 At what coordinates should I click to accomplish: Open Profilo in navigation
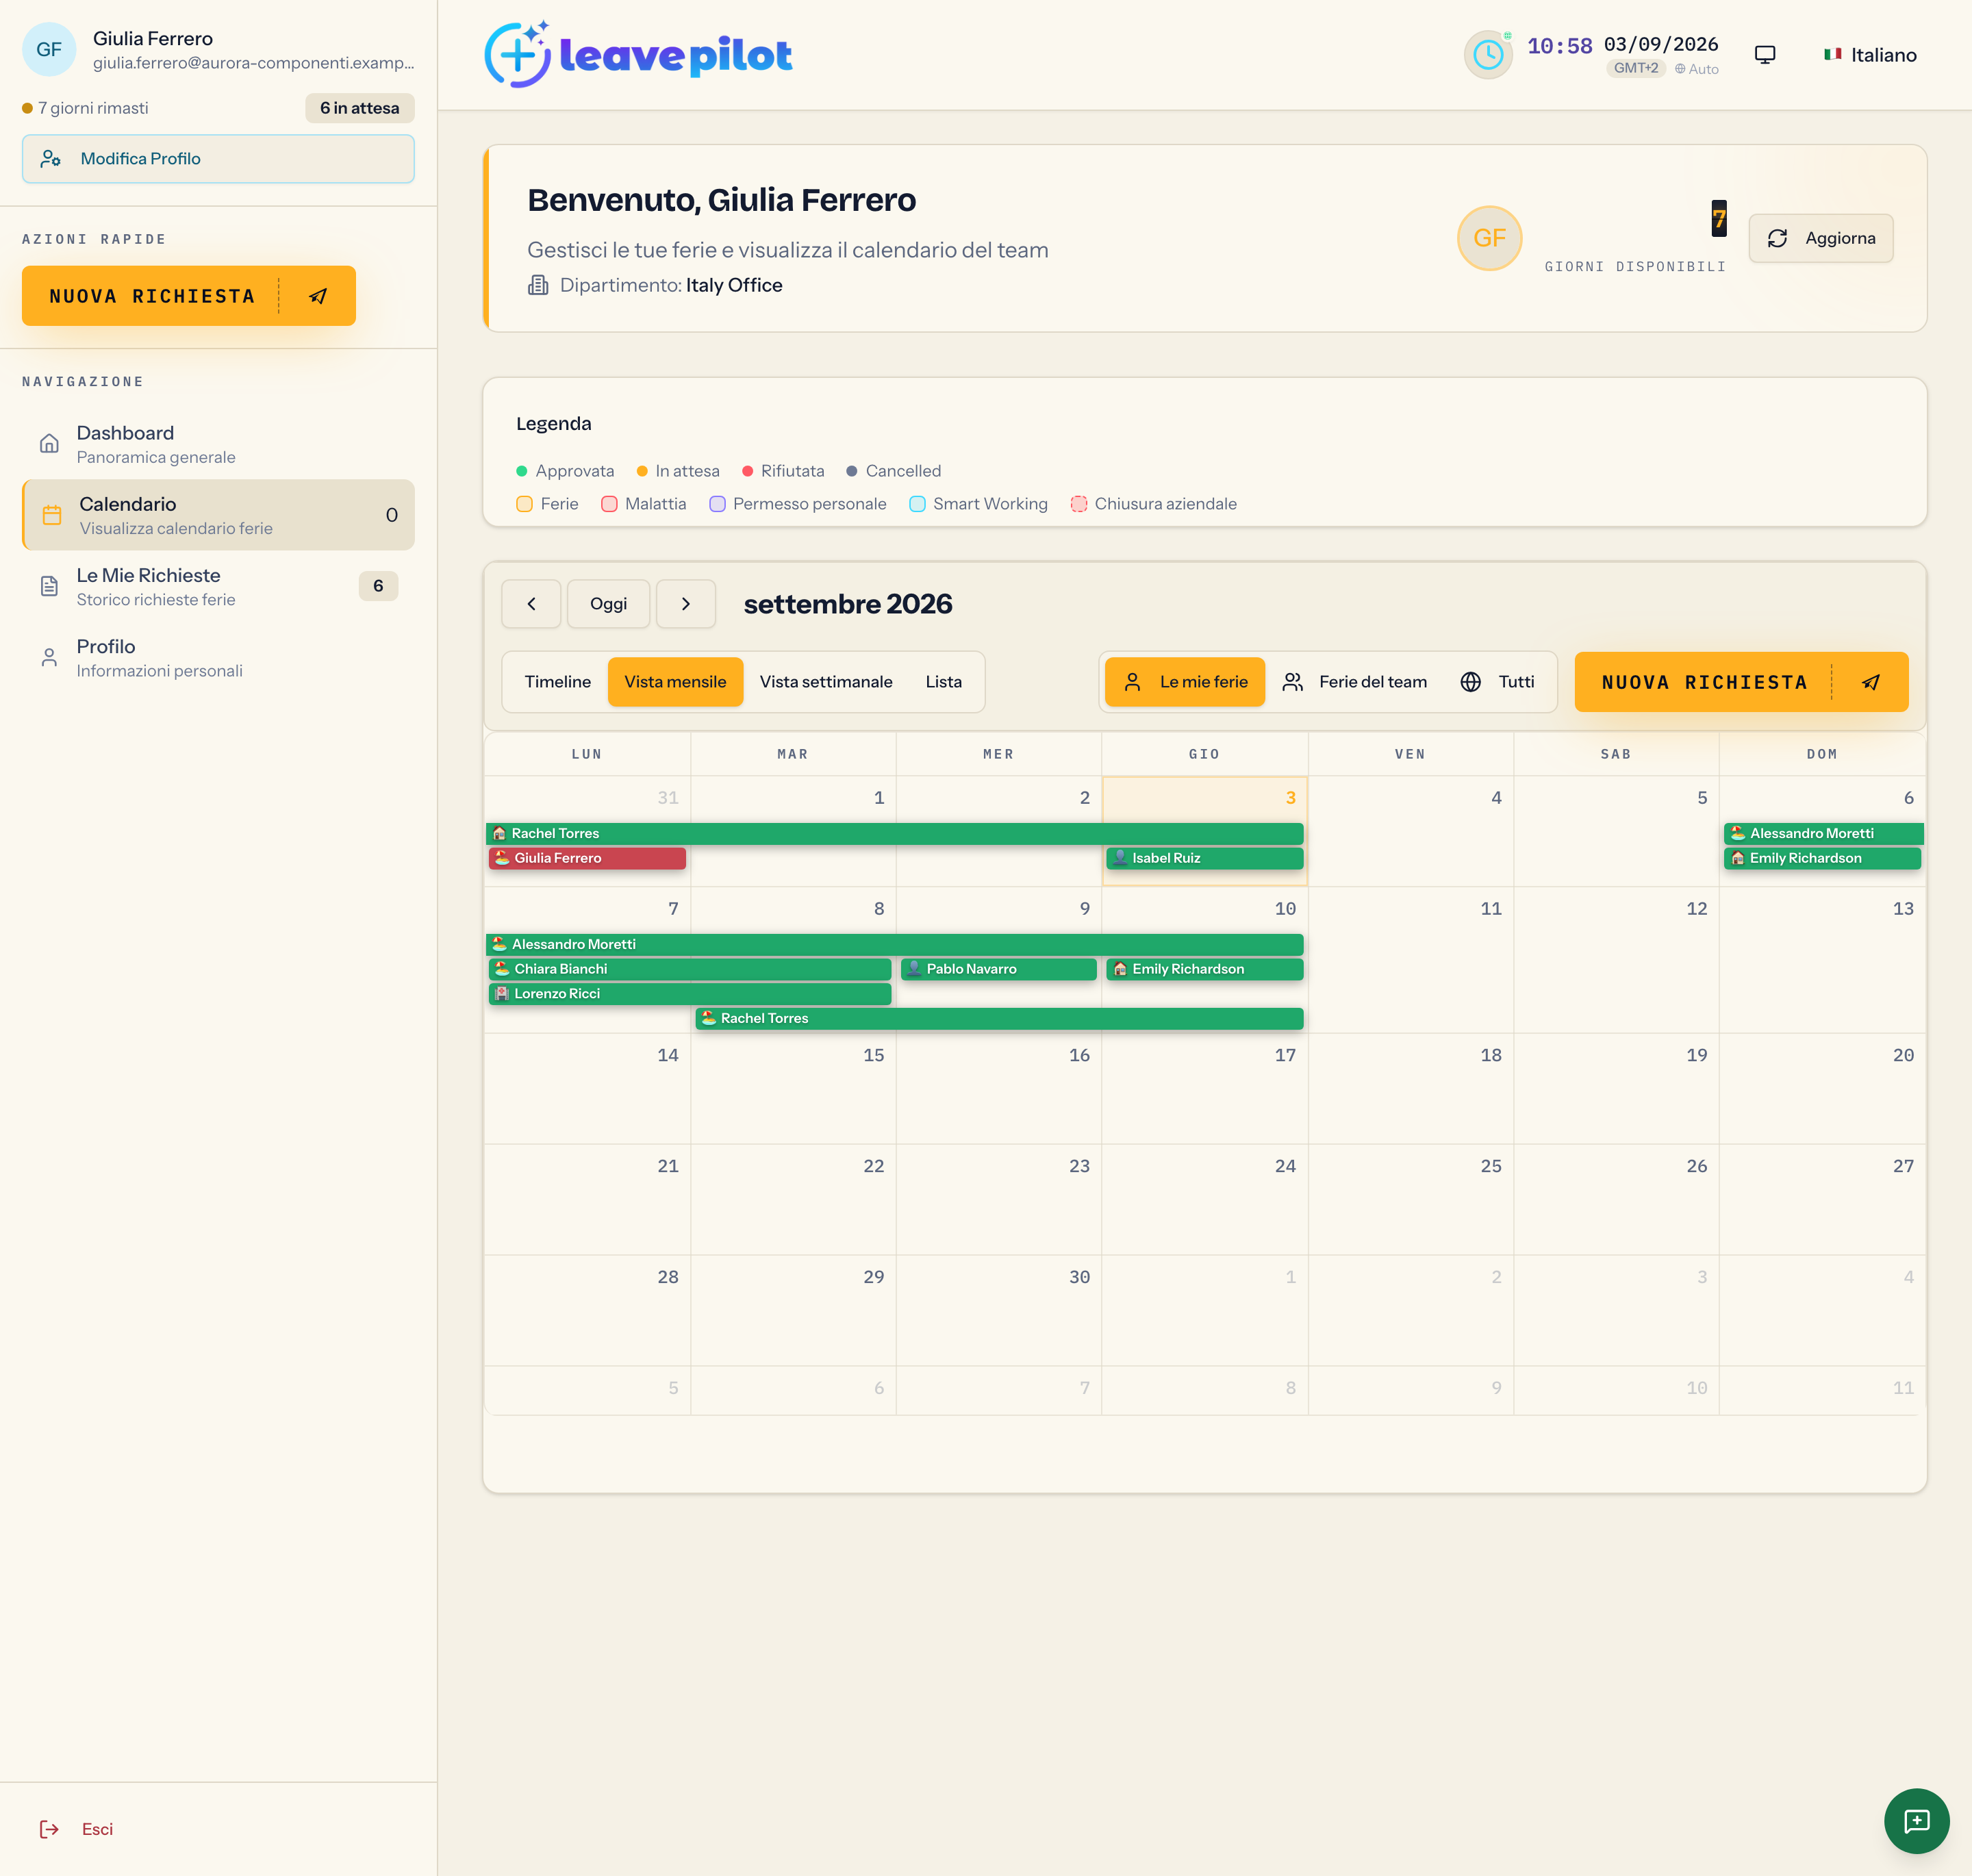(x=218, y=657)
